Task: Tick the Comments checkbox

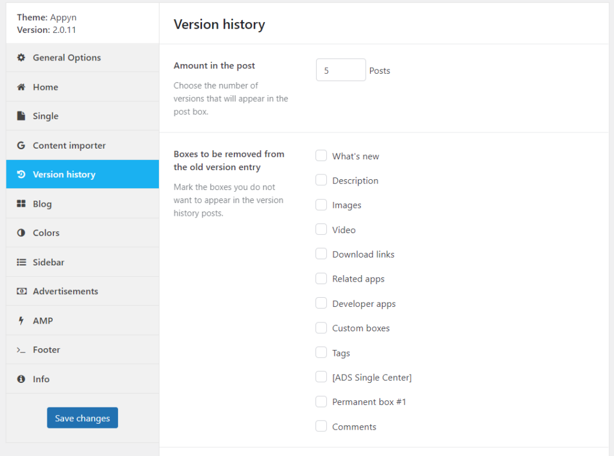Action: click(x=321, y=425)
